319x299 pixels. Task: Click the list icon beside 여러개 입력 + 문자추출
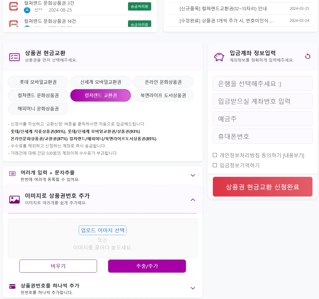tap(12, 174)
